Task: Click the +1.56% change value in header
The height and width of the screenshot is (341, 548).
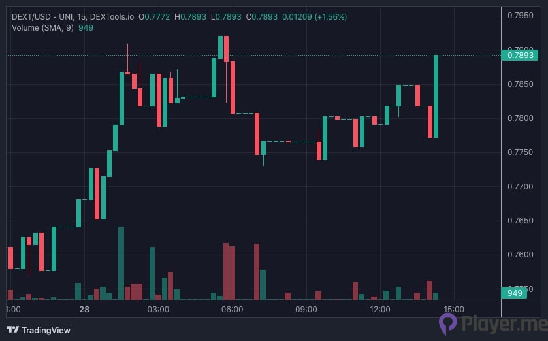Action: 330,16
